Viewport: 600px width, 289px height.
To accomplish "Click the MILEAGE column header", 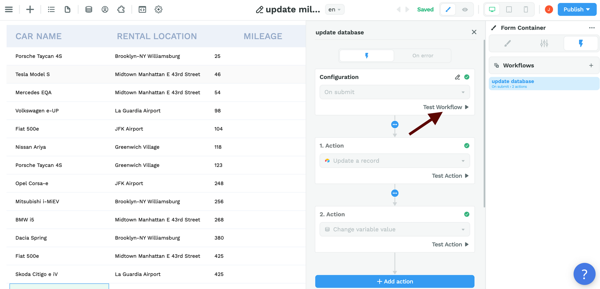I will pyautogui.click(x=263, y=36).
